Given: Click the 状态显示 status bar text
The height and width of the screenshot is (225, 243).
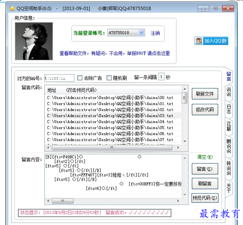Looking at the screenshot, I should [x=95, y=213].
